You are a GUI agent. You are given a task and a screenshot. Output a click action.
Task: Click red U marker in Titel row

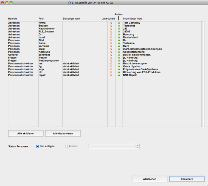[111, 40]
